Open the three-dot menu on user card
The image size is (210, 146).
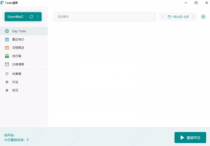coord(38,17)
